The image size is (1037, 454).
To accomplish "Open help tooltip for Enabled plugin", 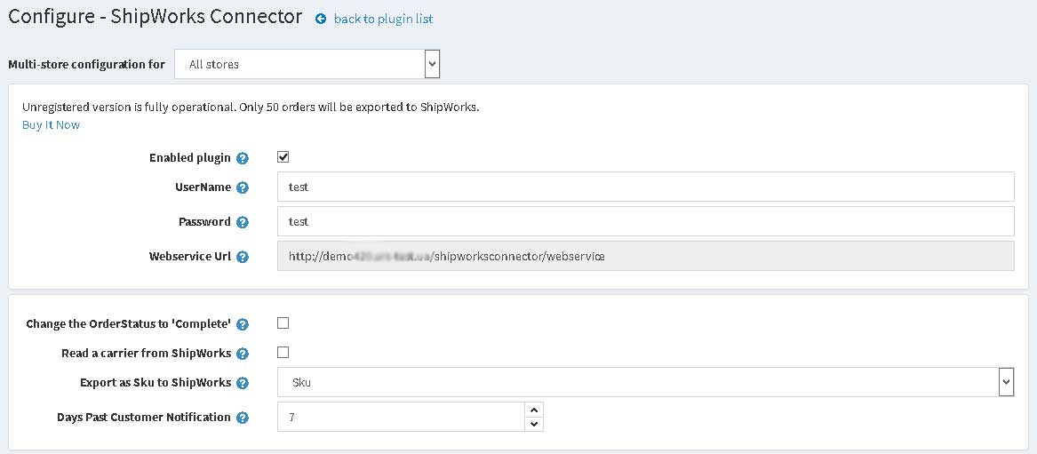I will [242, 158].
